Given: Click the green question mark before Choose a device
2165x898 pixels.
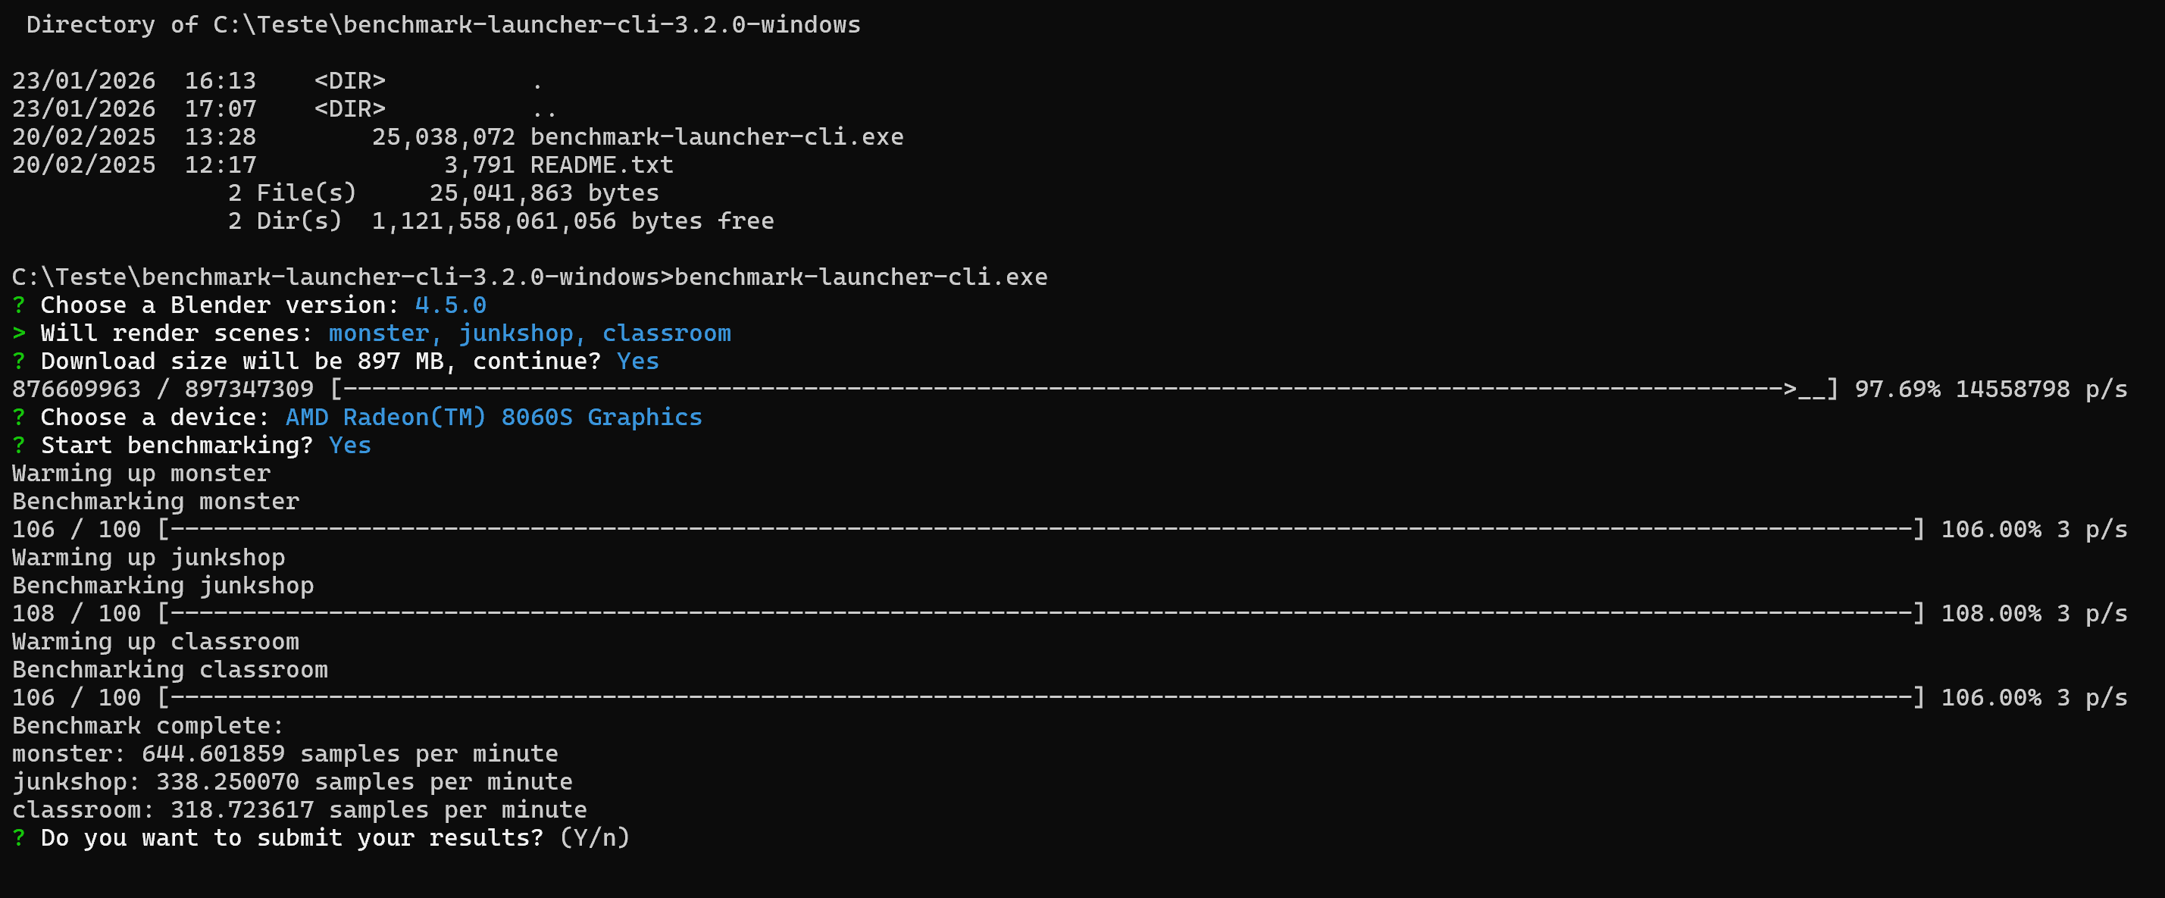Looking at the screenshot, I should tap(18, 417).
